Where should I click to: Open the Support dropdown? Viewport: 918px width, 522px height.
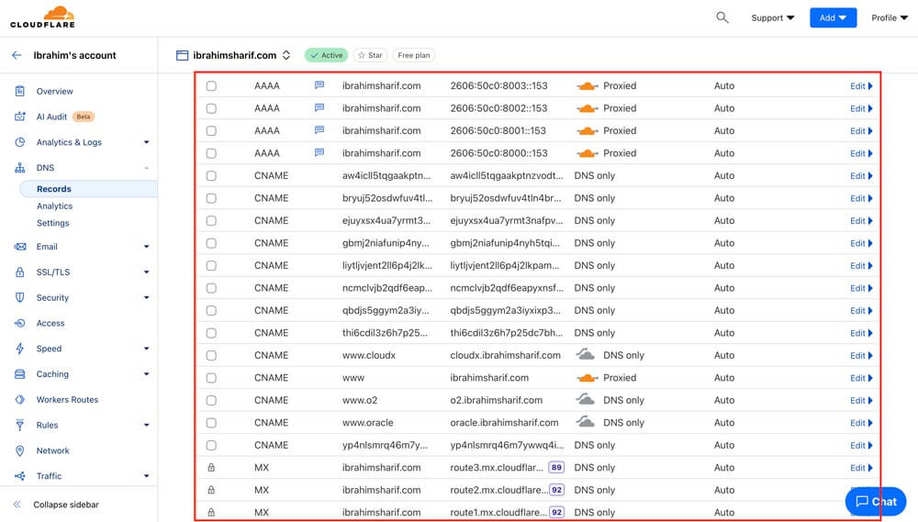click(x=773, y=17)
